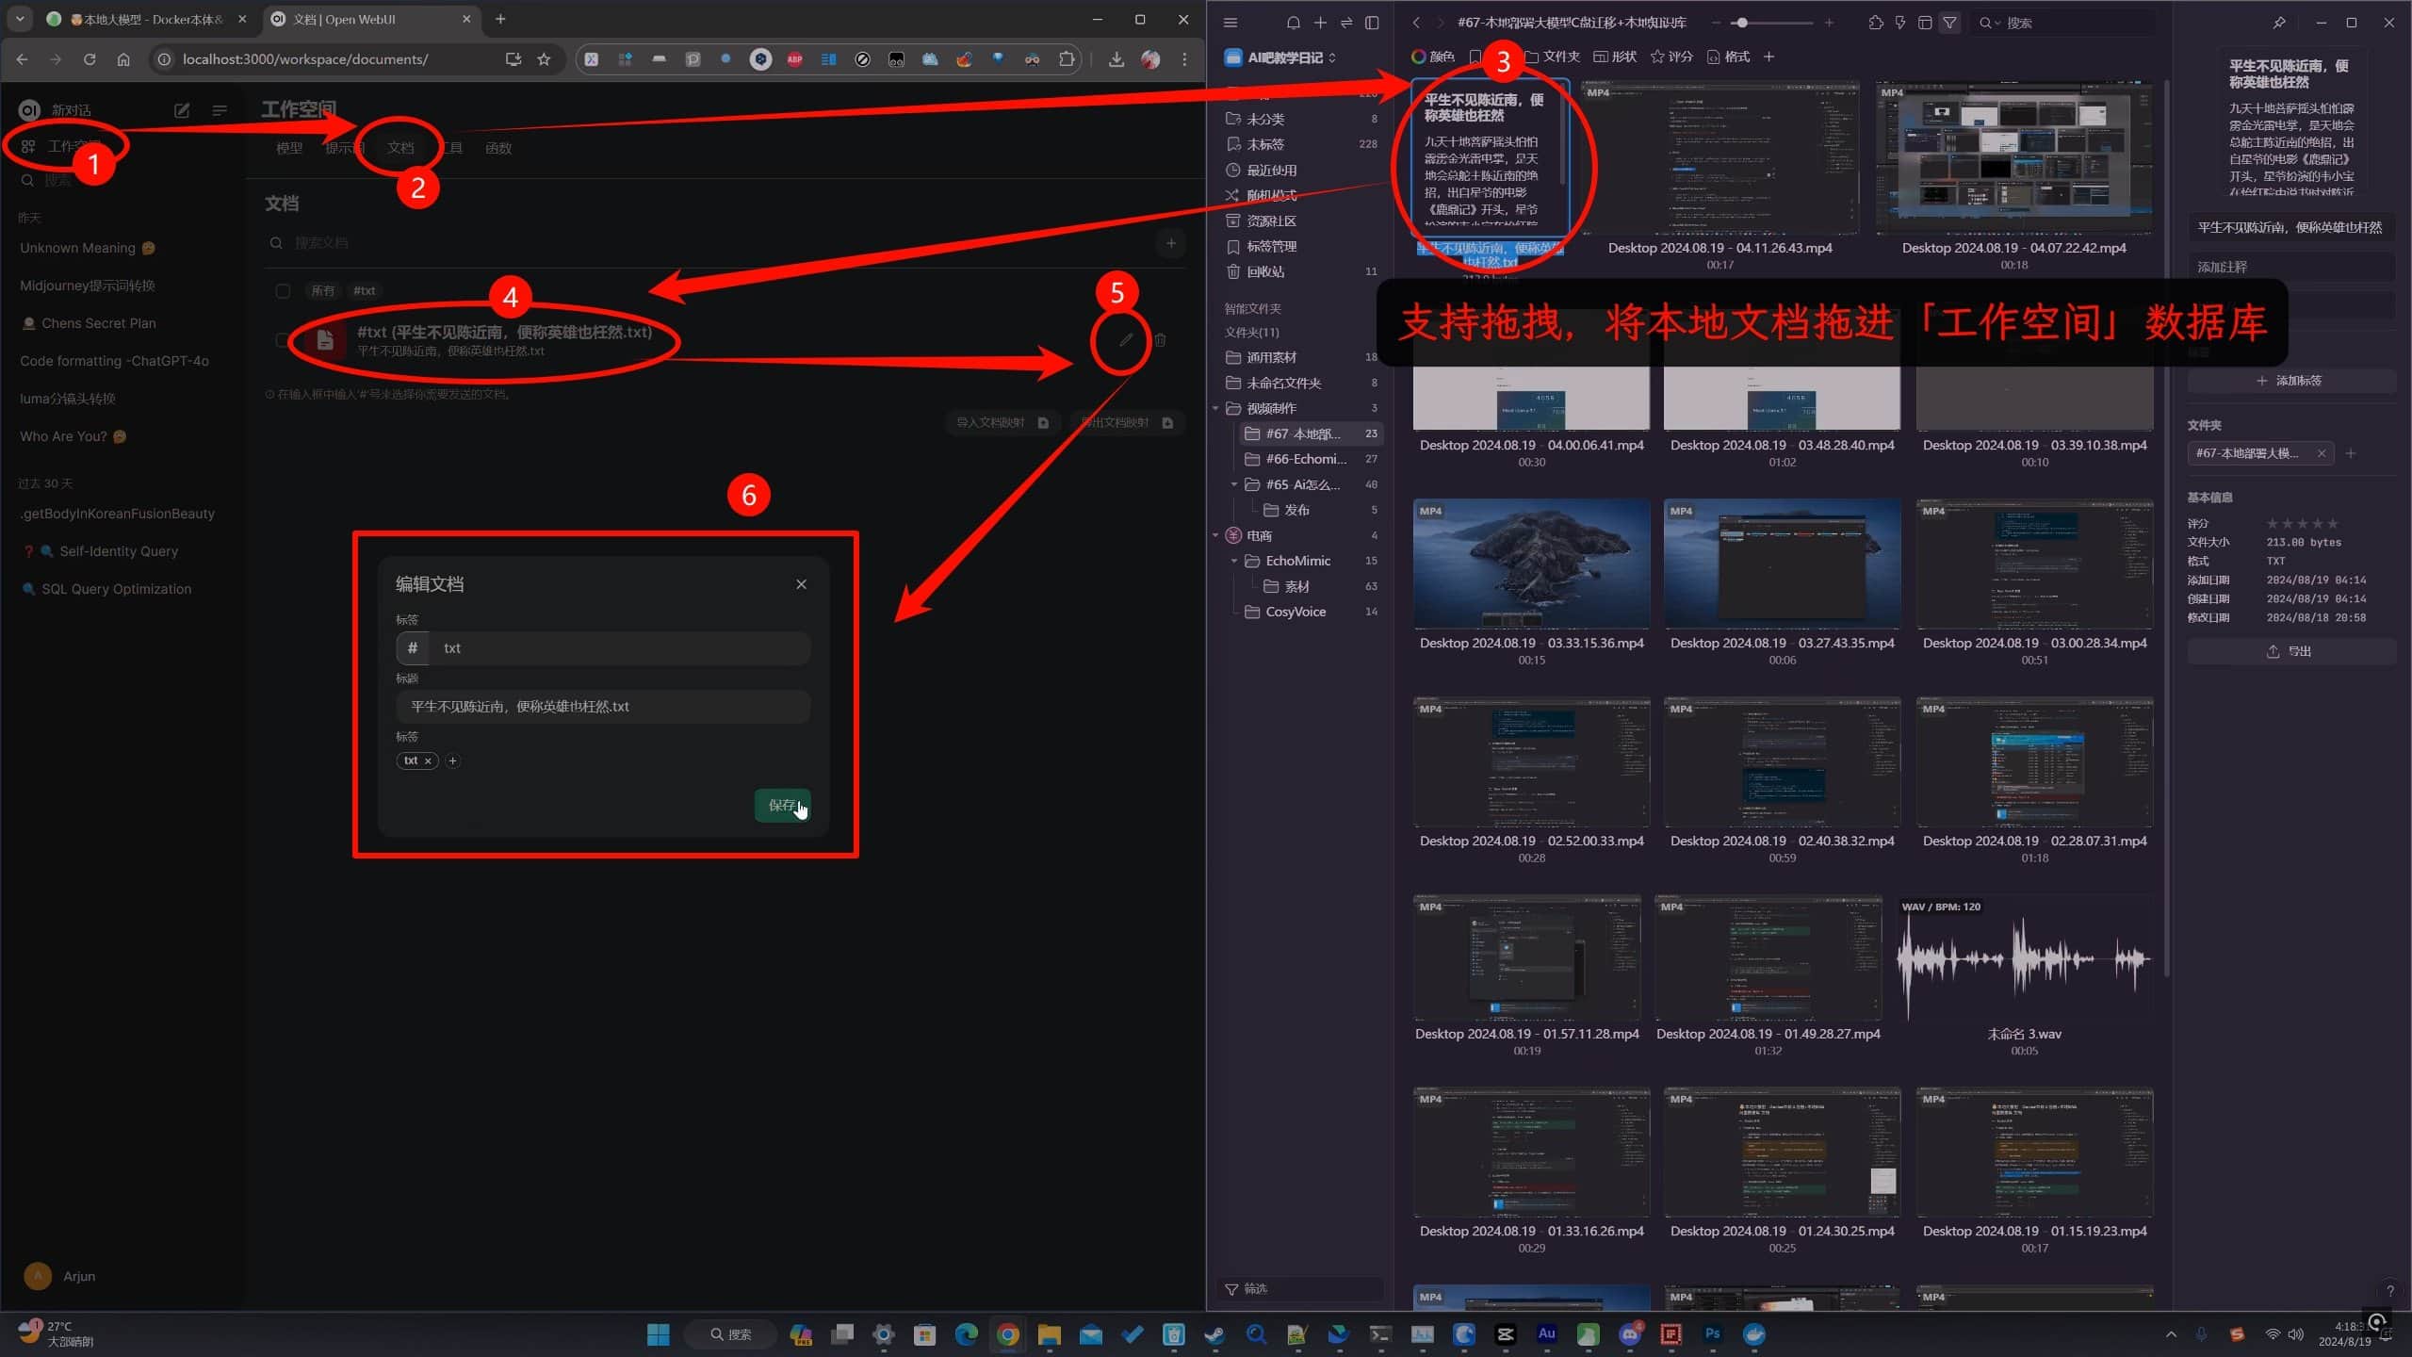The width and height of the screenshot is (2412, 1357).
Task: Check the select-all checkbox above the document list
Action: tap(283, 290)
